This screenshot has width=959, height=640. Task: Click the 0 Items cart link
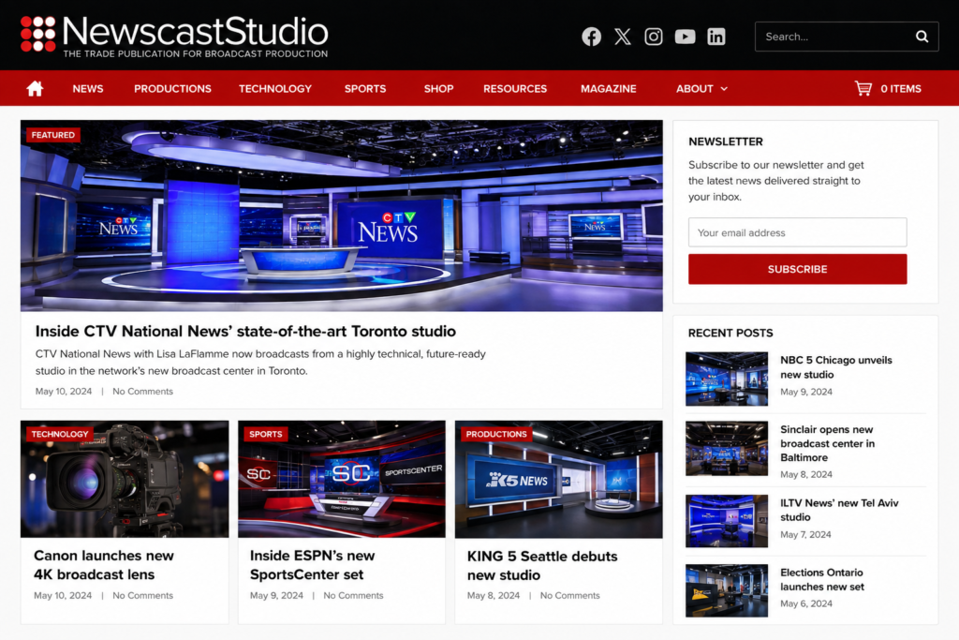900,89
